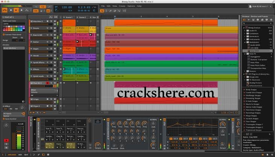Select the Pointer tool
Screen dimensions: 275x157
(x=102, y=11)
